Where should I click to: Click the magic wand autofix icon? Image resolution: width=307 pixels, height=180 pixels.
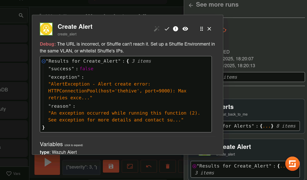point(156,29)
